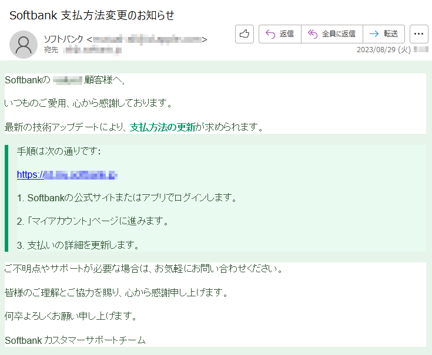Click the sender name ソフトバンク
This screenshot has height=355, width=432.
[63, 39]
